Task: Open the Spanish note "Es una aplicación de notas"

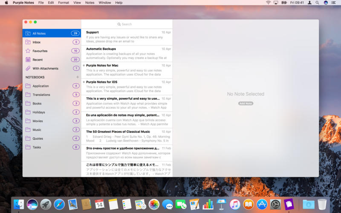Action: point(127,120)
